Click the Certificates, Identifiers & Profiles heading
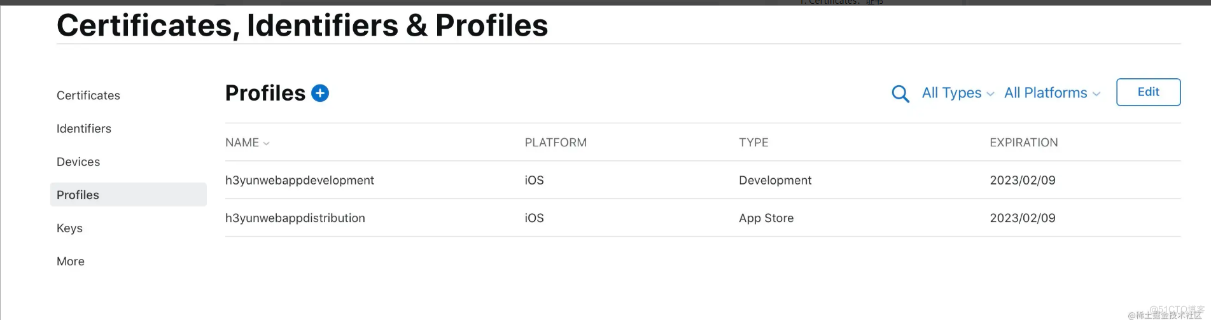 (x=302, y=25)
